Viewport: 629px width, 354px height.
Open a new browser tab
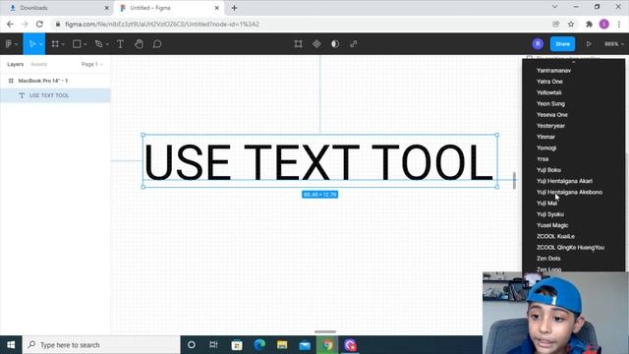click(234, 8)
